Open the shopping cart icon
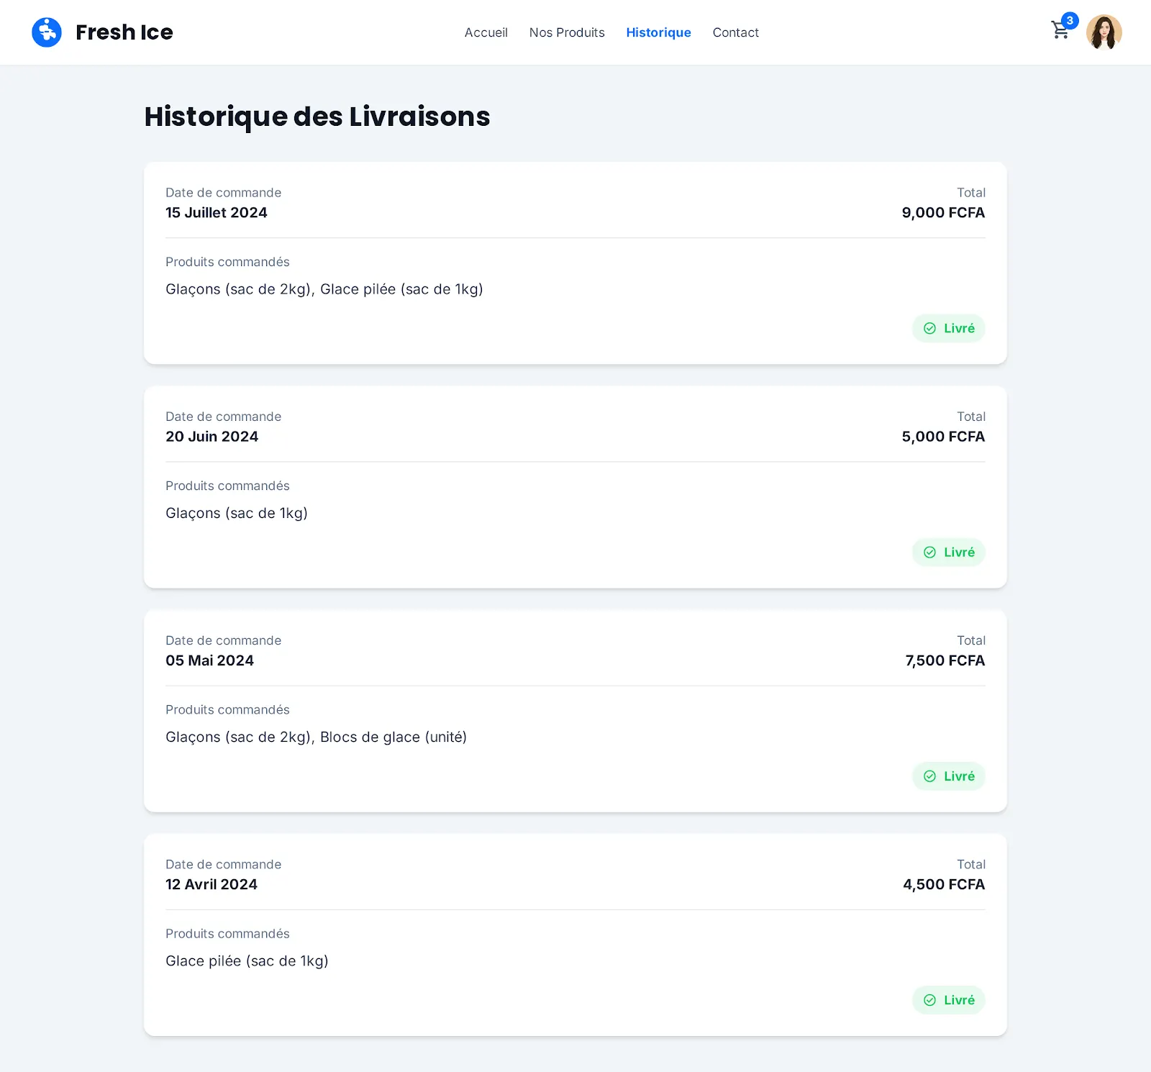Image resolution: width=1151 pixels, height=1072 pixels. (1060, 31)
